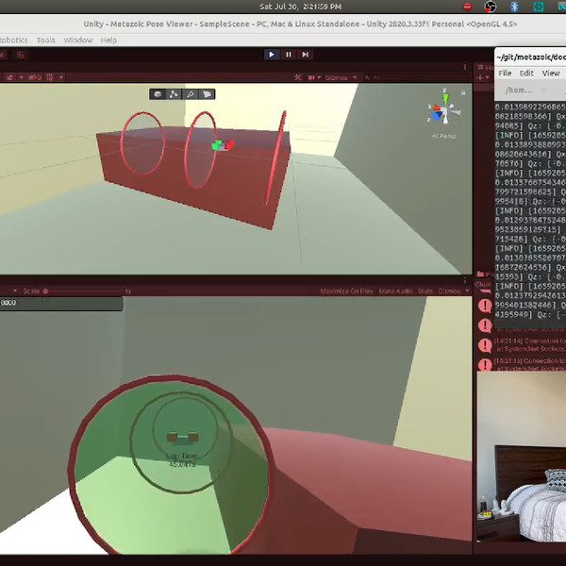Open the Help menu
The width and height of the screenshot is (566, 566).
pyautogui.click(x=108, y=40)
